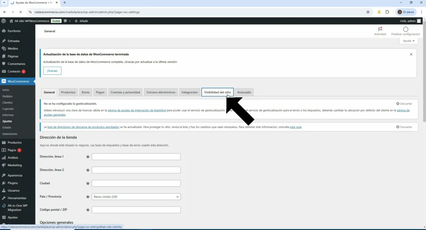This screenshot has width=426, height=230.
Task: Open the Hola, admin account menu
Action: (410, 21)
